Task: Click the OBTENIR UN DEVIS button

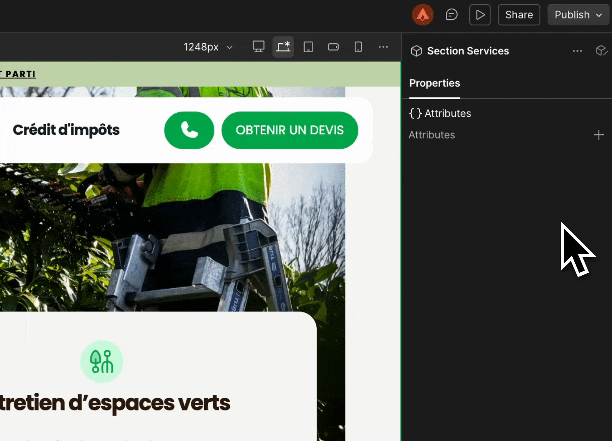Action: click(290, 130)
